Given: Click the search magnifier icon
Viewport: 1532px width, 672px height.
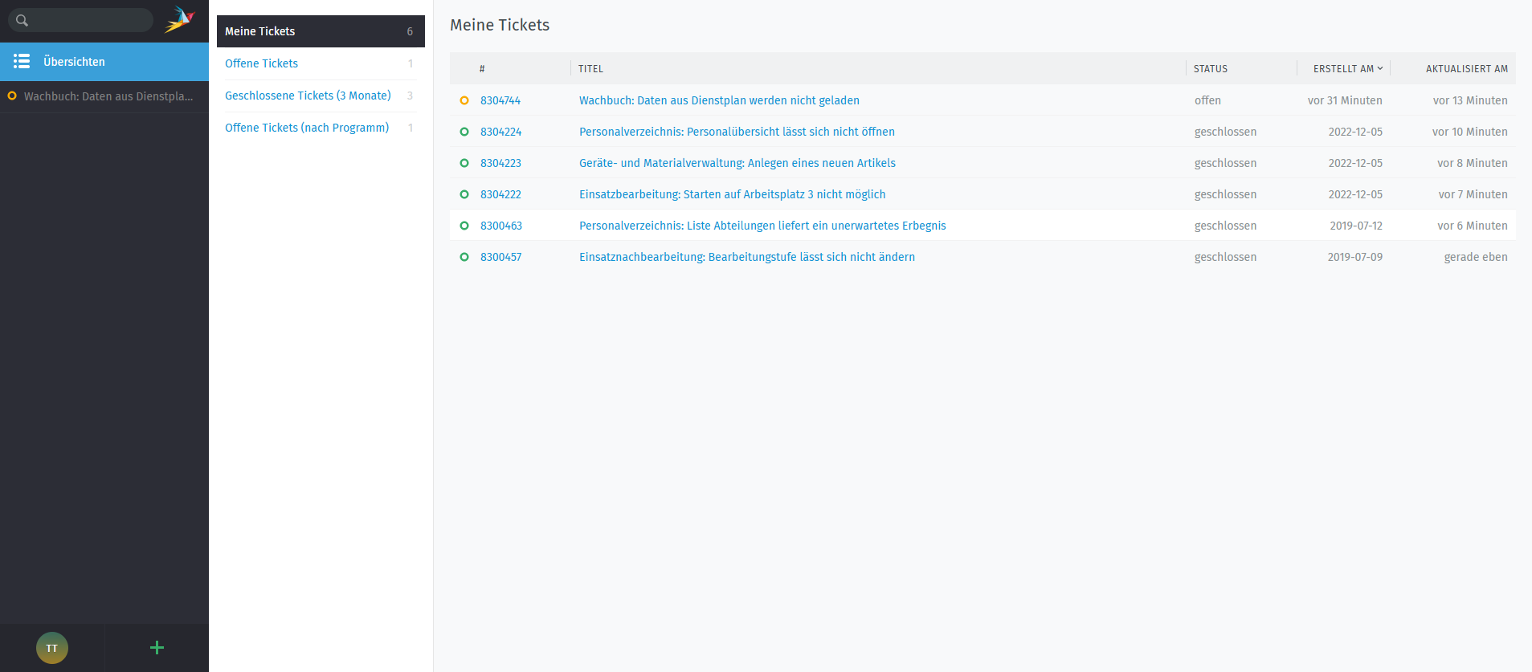Looking at the screenshot, I should 22,21.
